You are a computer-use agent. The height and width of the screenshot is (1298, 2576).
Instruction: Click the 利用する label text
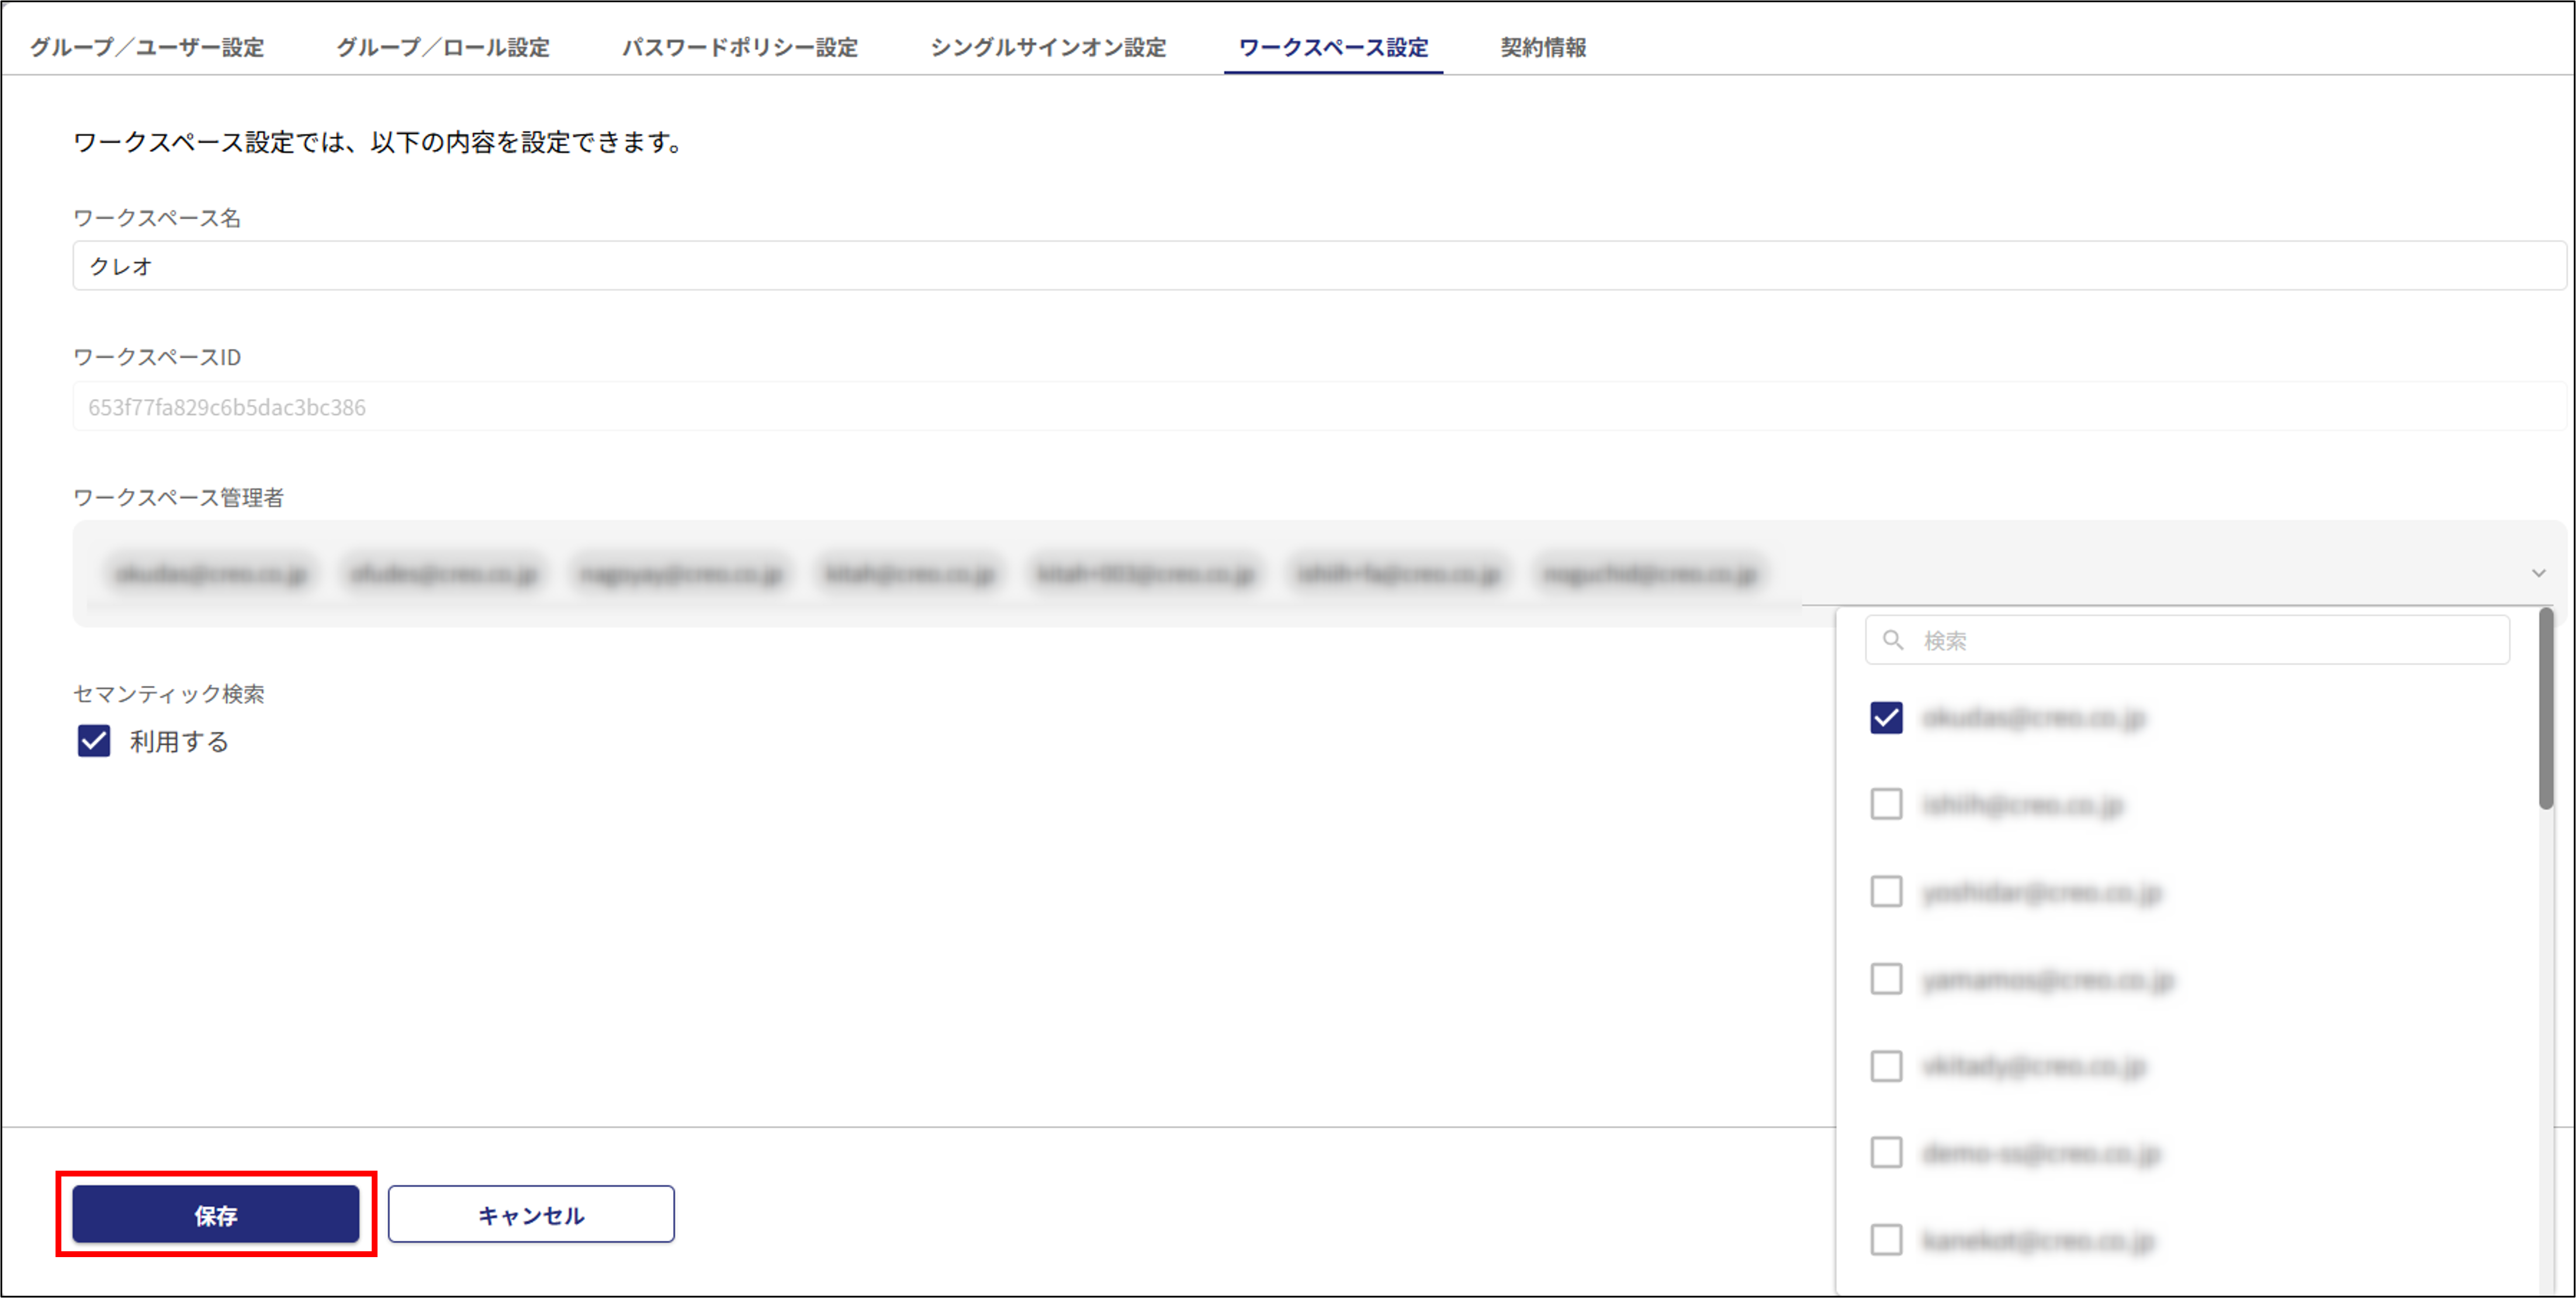(179, 741)
